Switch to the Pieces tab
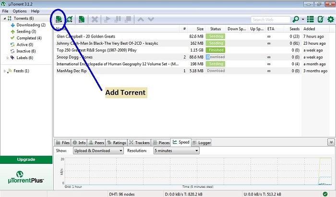Screen dimensions: 336x197 point(161,143)
